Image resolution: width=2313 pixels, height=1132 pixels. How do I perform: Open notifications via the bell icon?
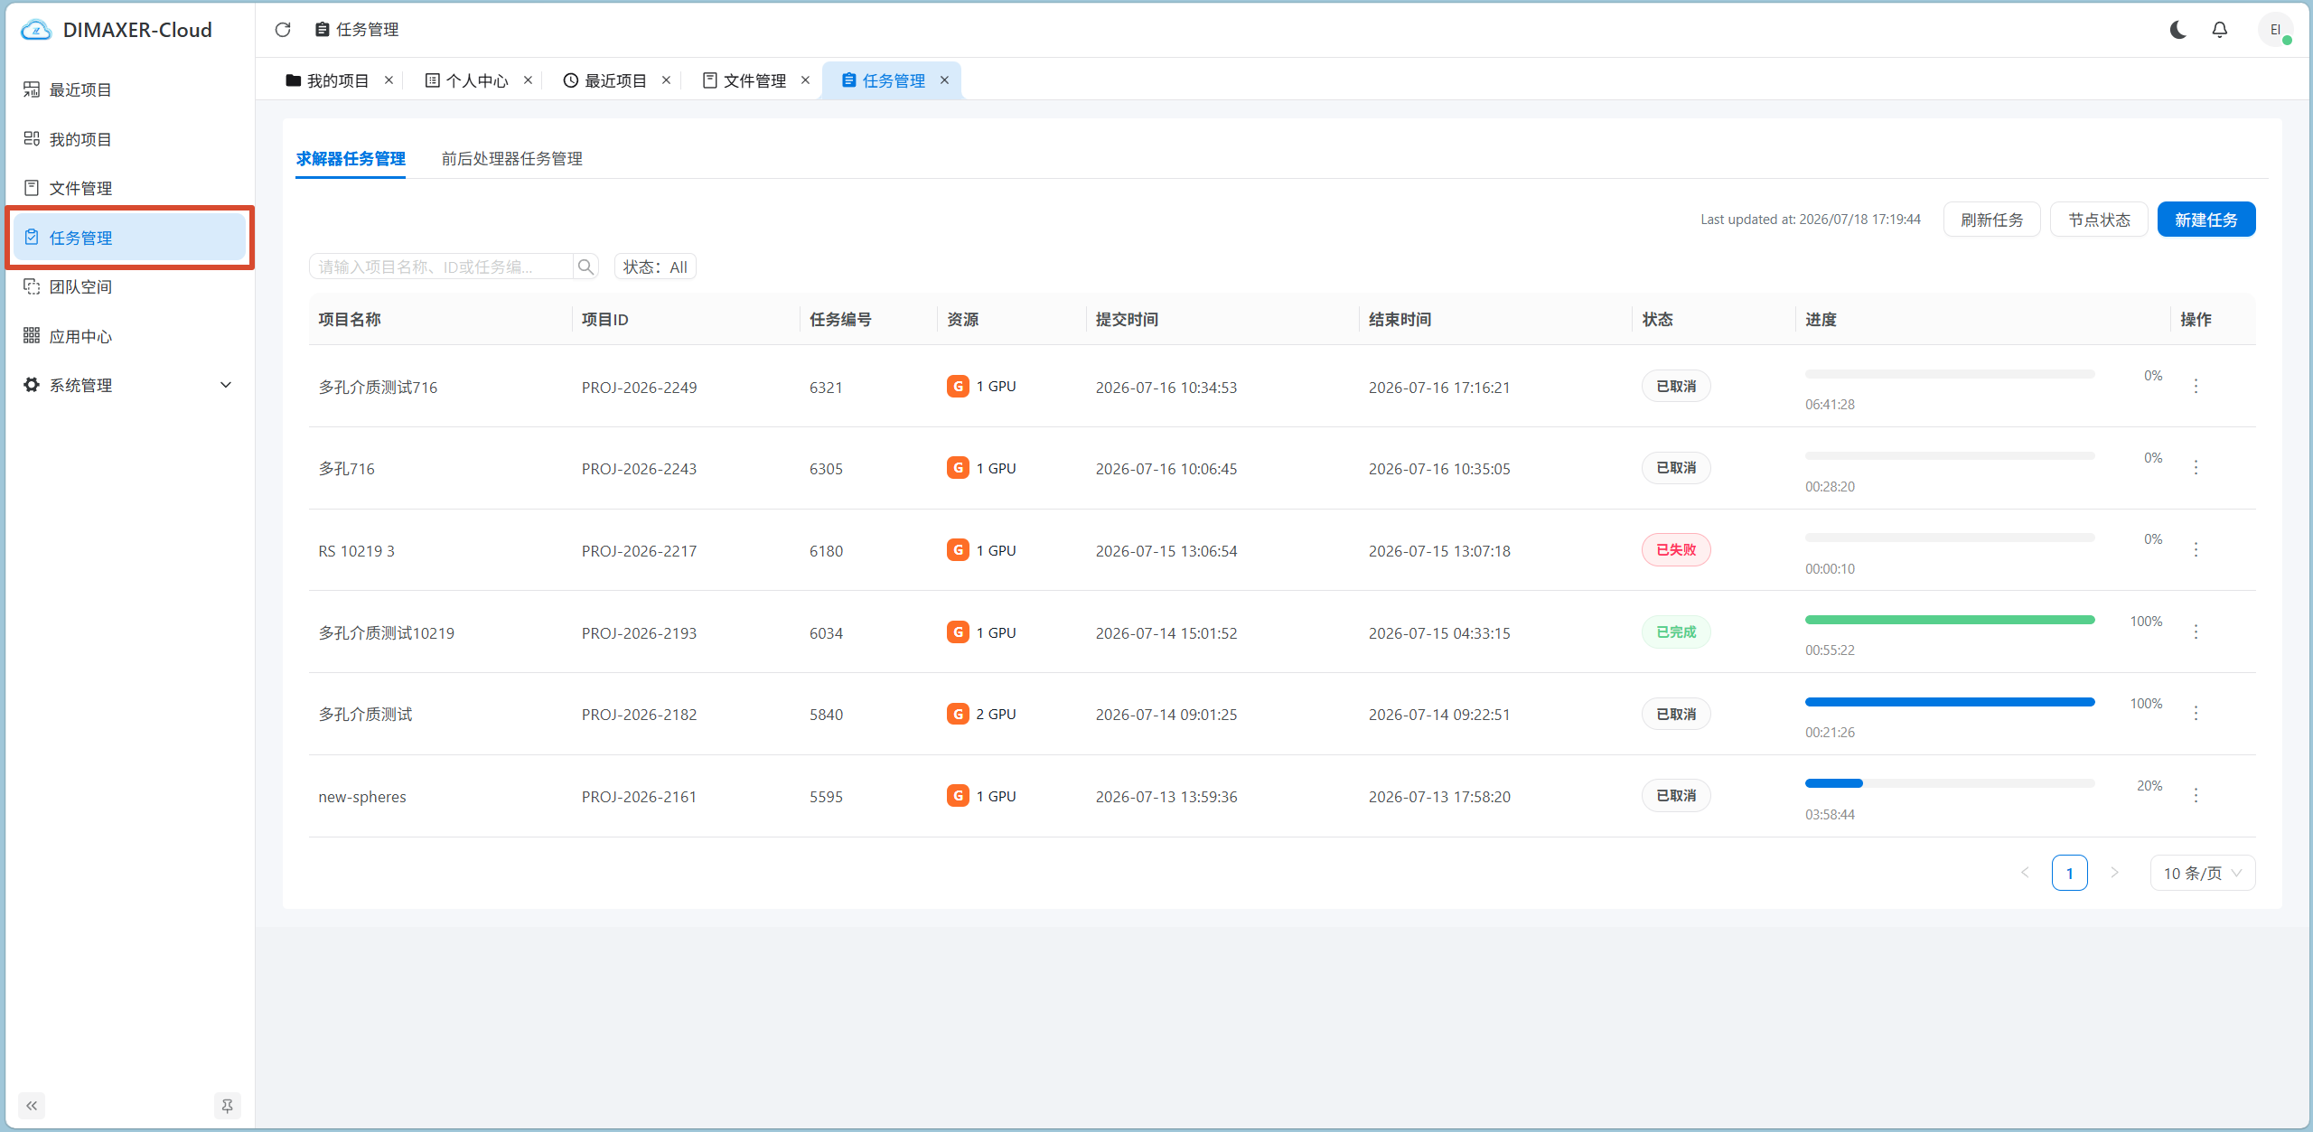tap(2219, 30)
